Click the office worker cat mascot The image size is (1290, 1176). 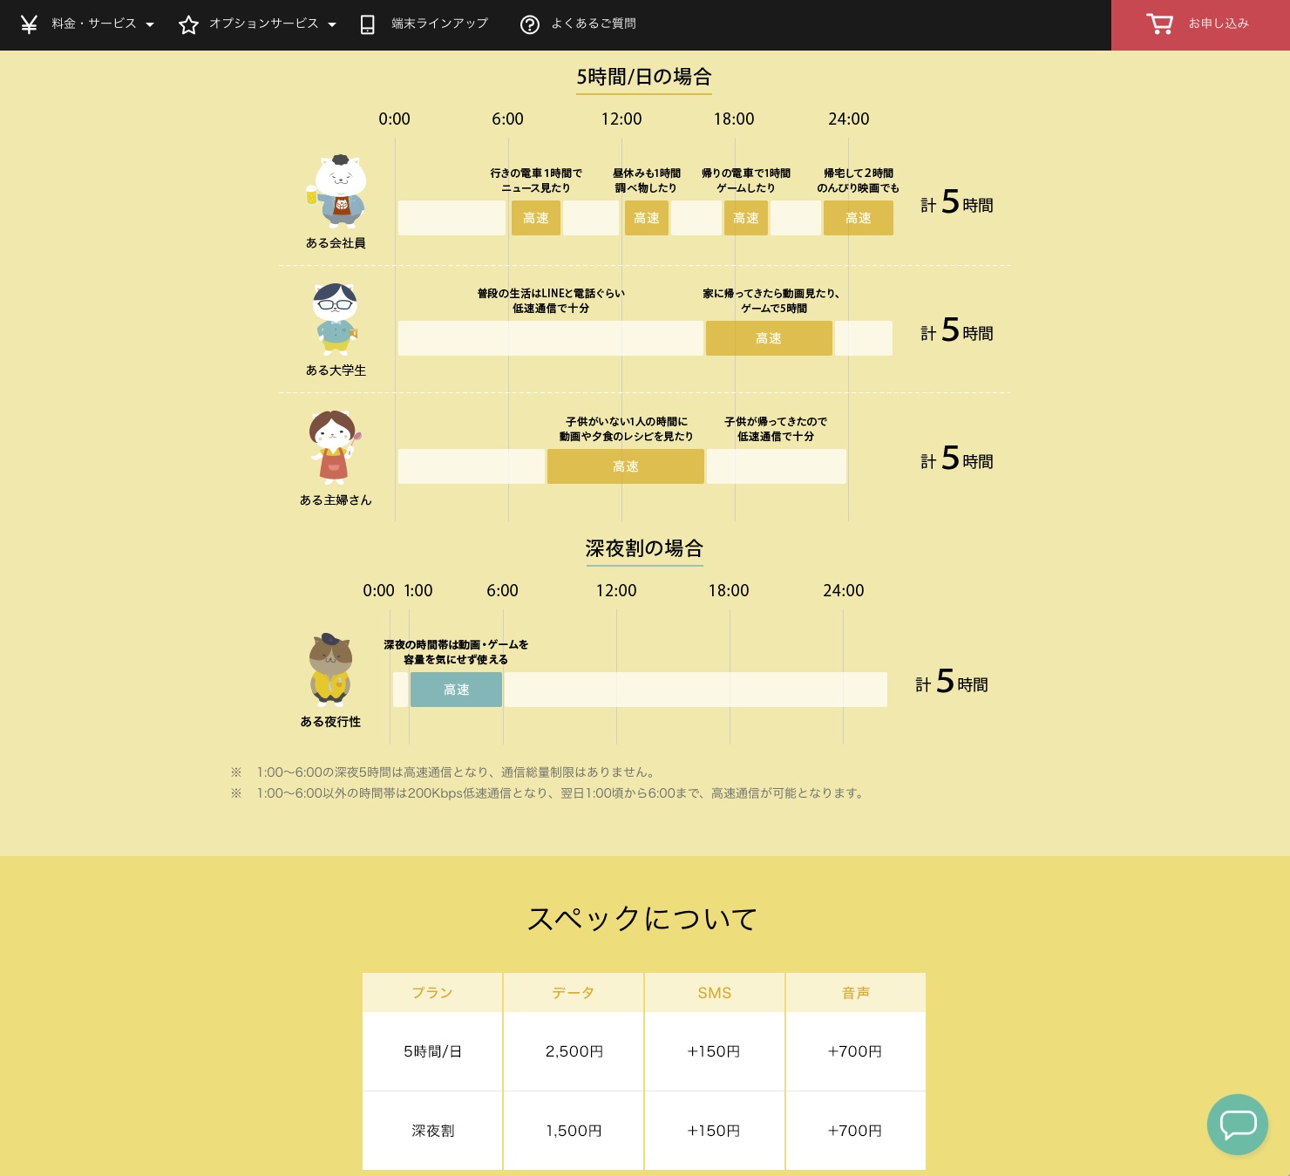point(336,191)
